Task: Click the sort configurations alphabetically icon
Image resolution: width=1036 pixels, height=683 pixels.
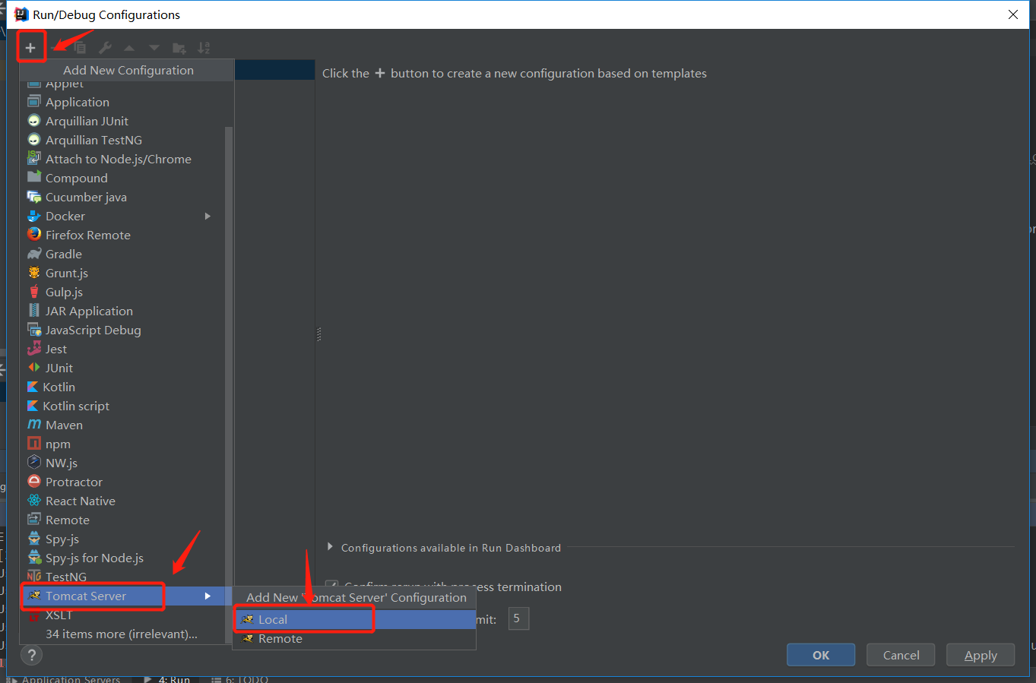Action: coord(204,47)
